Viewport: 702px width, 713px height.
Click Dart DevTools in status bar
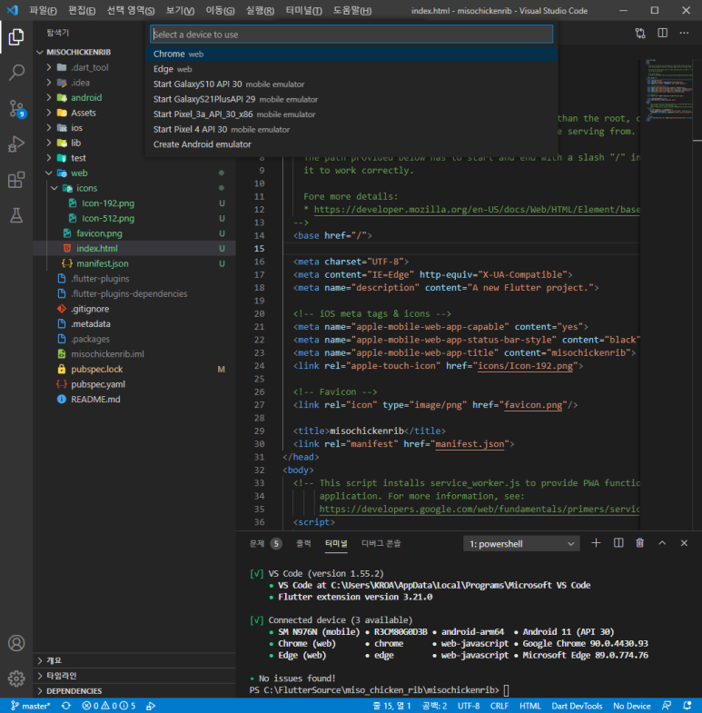(577, 706)
